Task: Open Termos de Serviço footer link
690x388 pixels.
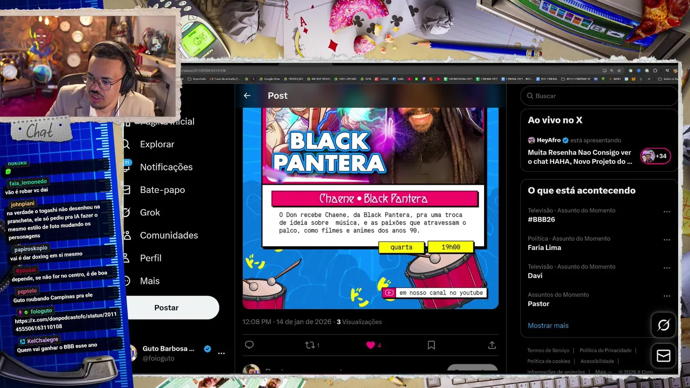Action: pyautogui.click(x=548, y=350)
